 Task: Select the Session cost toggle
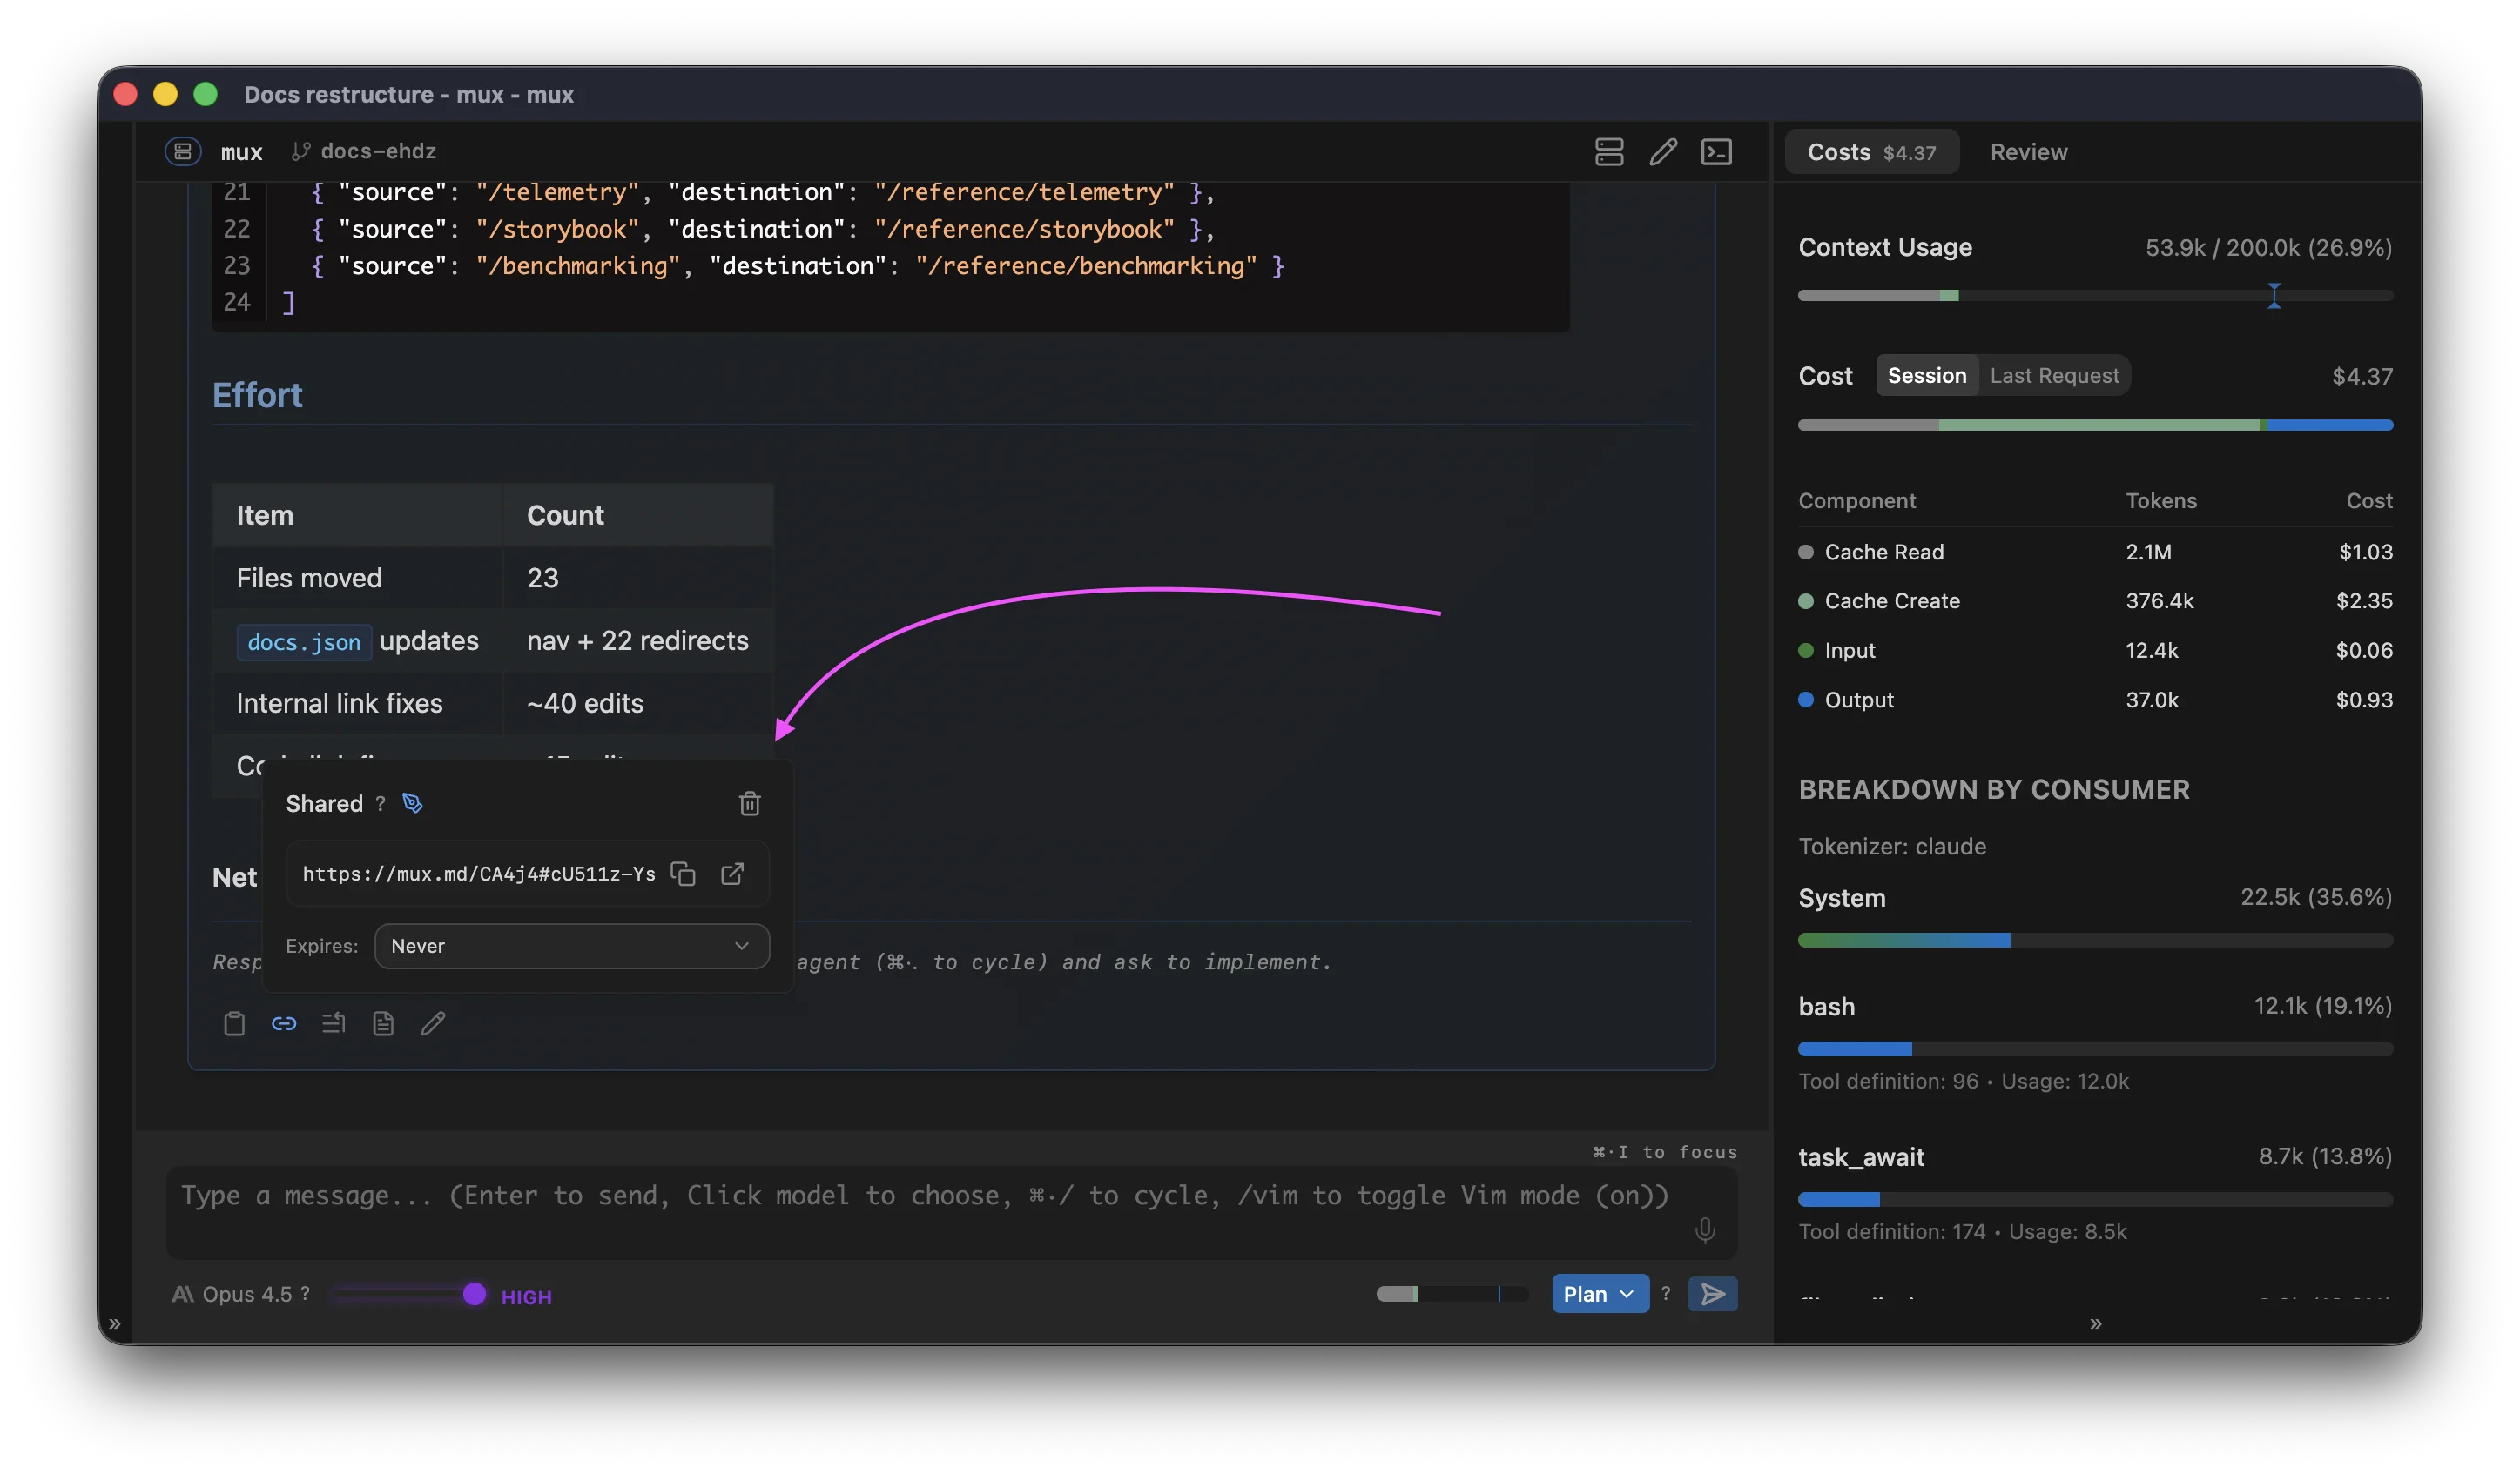coord(1926,376)
